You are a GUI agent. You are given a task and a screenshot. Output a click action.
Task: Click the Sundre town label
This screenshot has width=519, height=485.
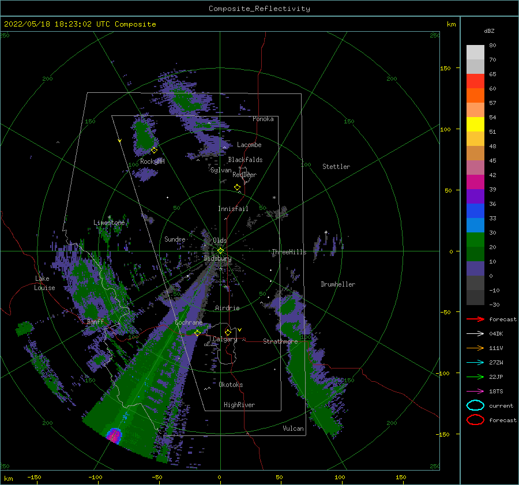coord(175,239)
